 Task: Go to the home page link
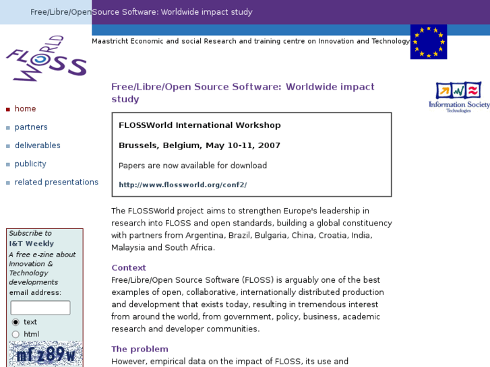[26, 108]
